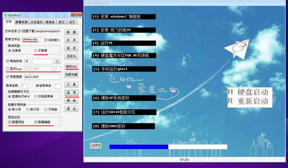Switch to the 屏幕布局 tab
Image resolution: width=288 pixels, height=168 pixels.
pyautogui.click(x=22, y=22)
